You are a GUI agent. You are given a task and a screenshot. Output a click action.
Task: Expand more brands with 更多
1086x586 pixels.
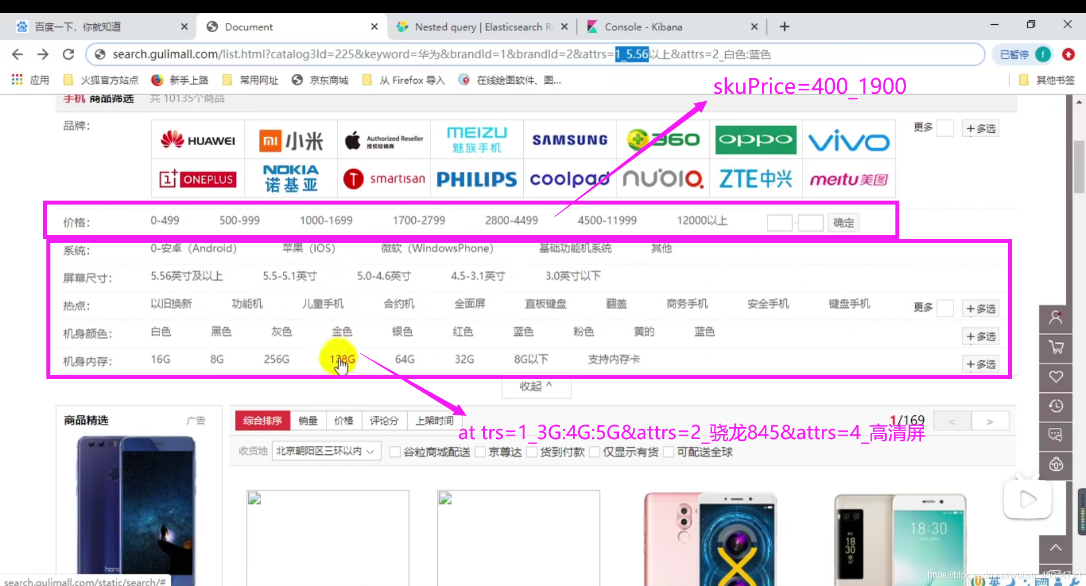[x=923, y=128]
